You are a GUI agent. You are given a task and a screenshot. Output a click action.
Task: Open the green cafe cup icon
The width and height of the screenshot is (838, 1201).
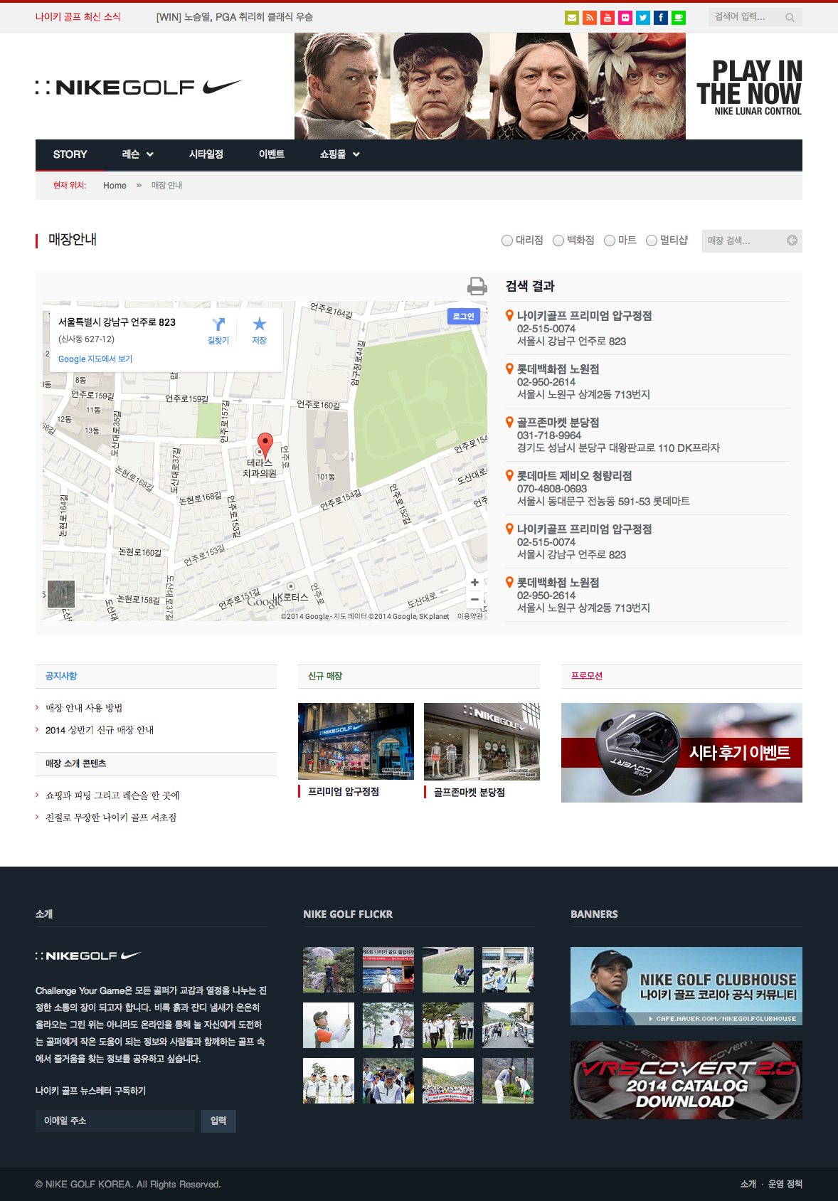coord(679,18)
